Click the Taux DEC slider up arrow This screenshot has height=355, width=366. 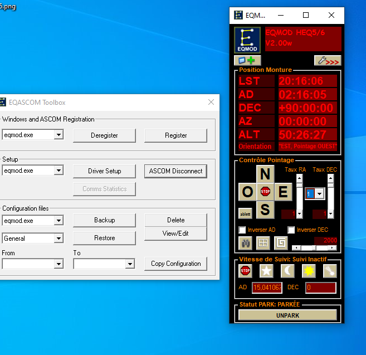tap(330, 179)
